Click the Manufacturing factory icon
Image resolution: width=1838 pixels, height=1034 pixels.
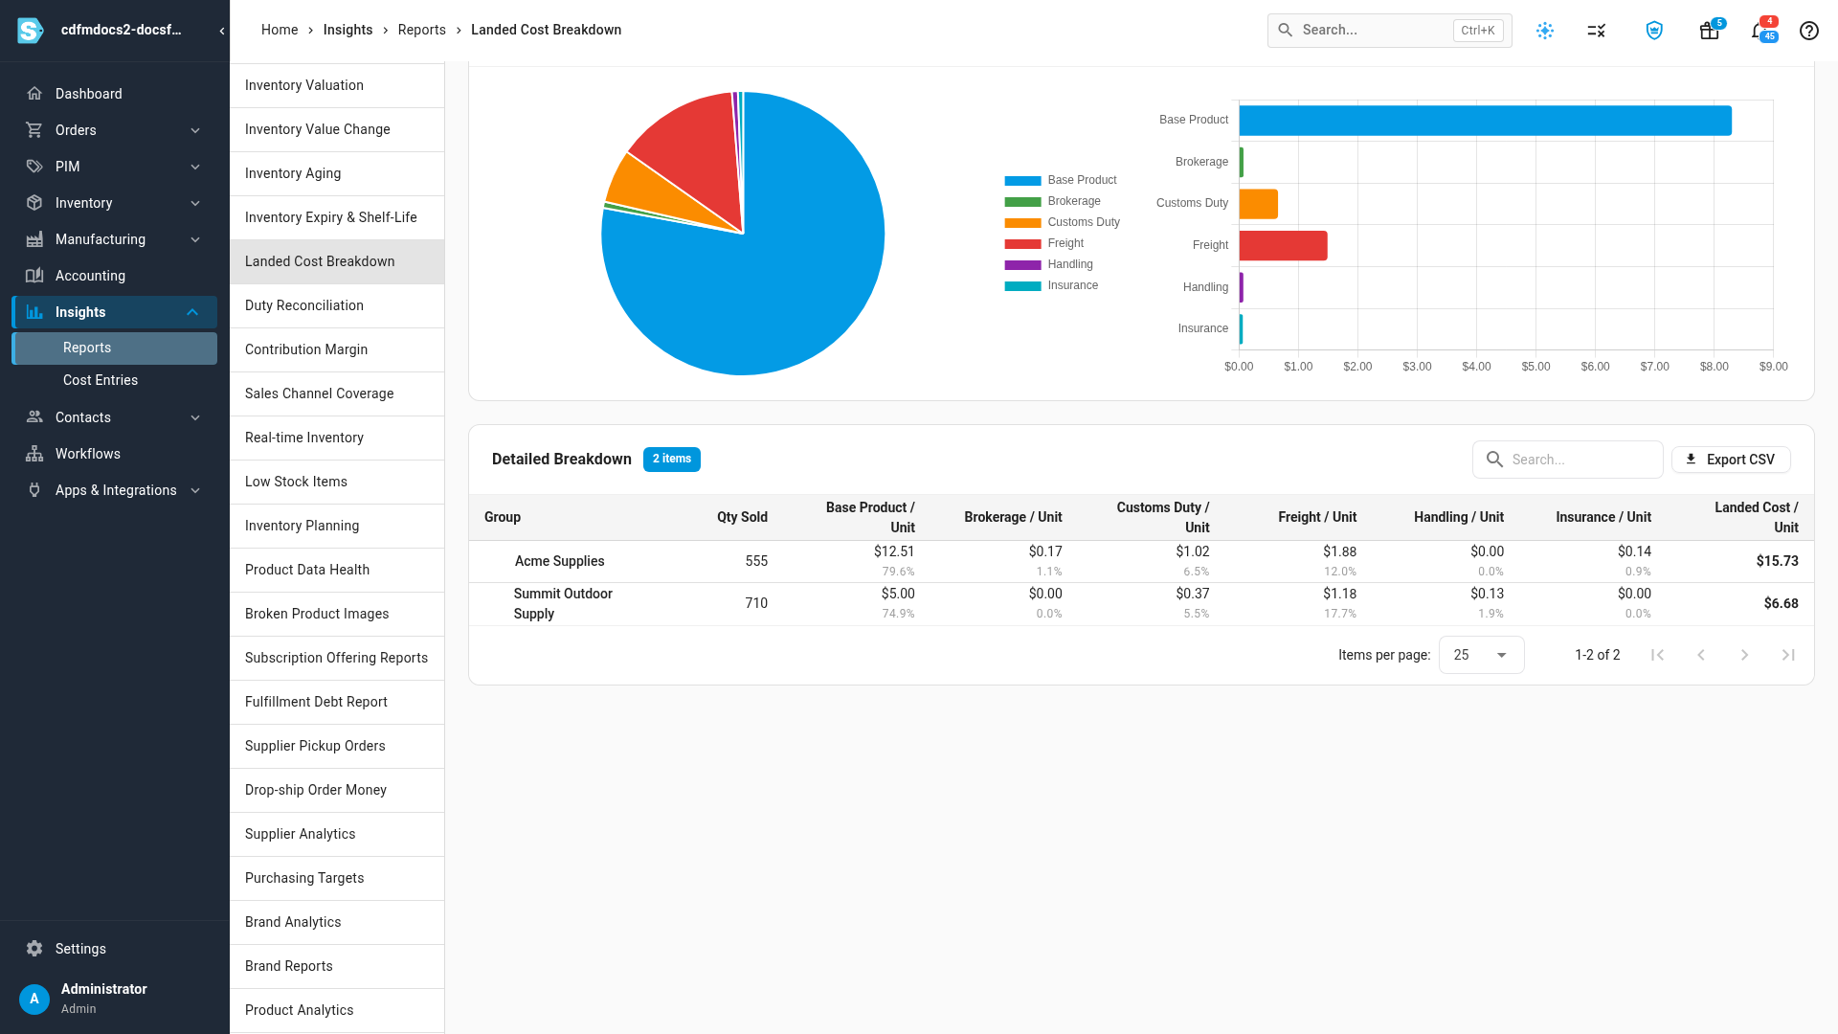coord(34,239)
